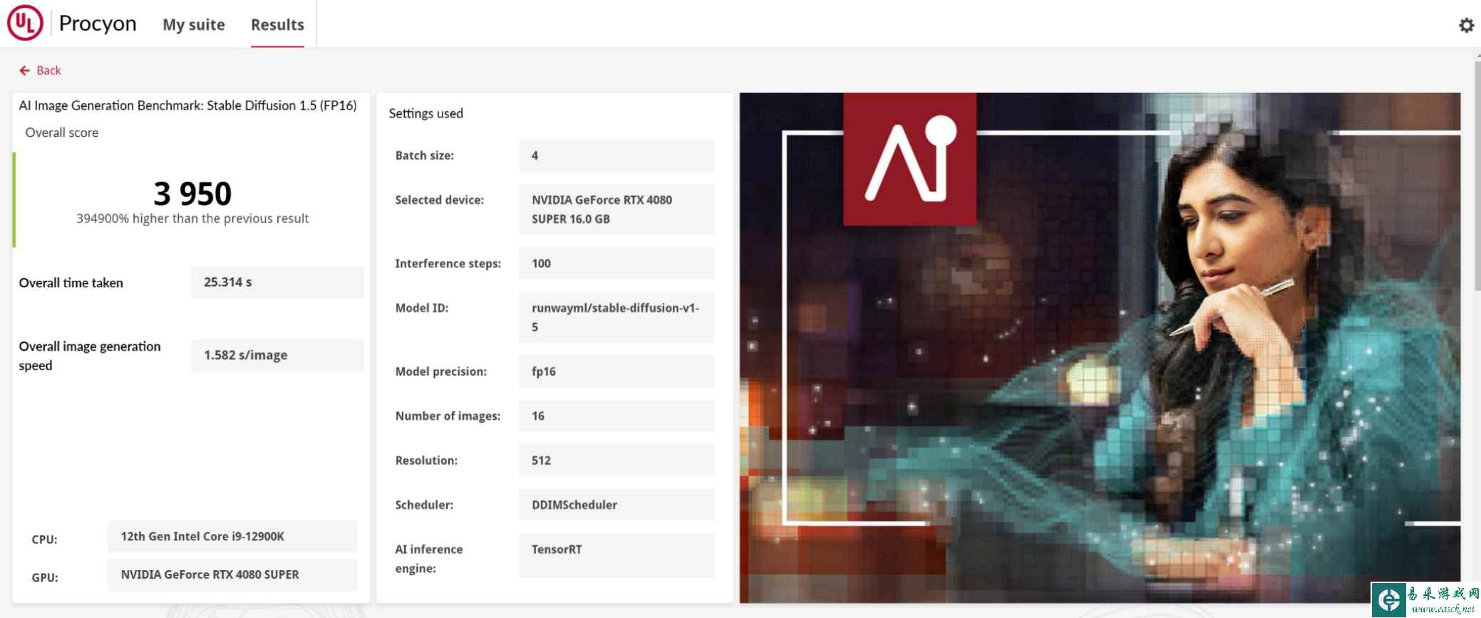
Task: Click the Number of images value 16
Action: point(616,416)
